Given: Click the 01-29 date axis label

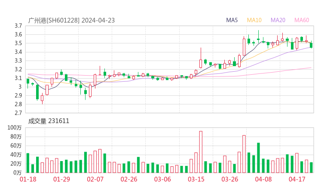Looking at the screenshot, I should coord(61,179).
